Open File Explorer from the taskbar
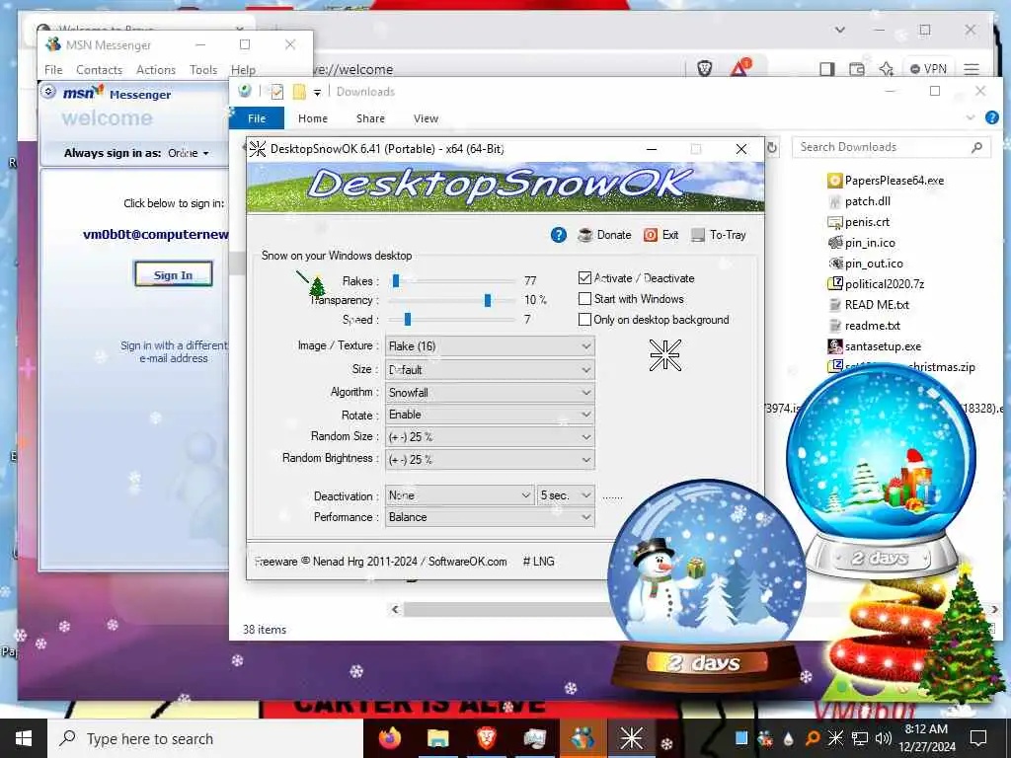This screenshot has width=1011, height=758. pos(437,738)
